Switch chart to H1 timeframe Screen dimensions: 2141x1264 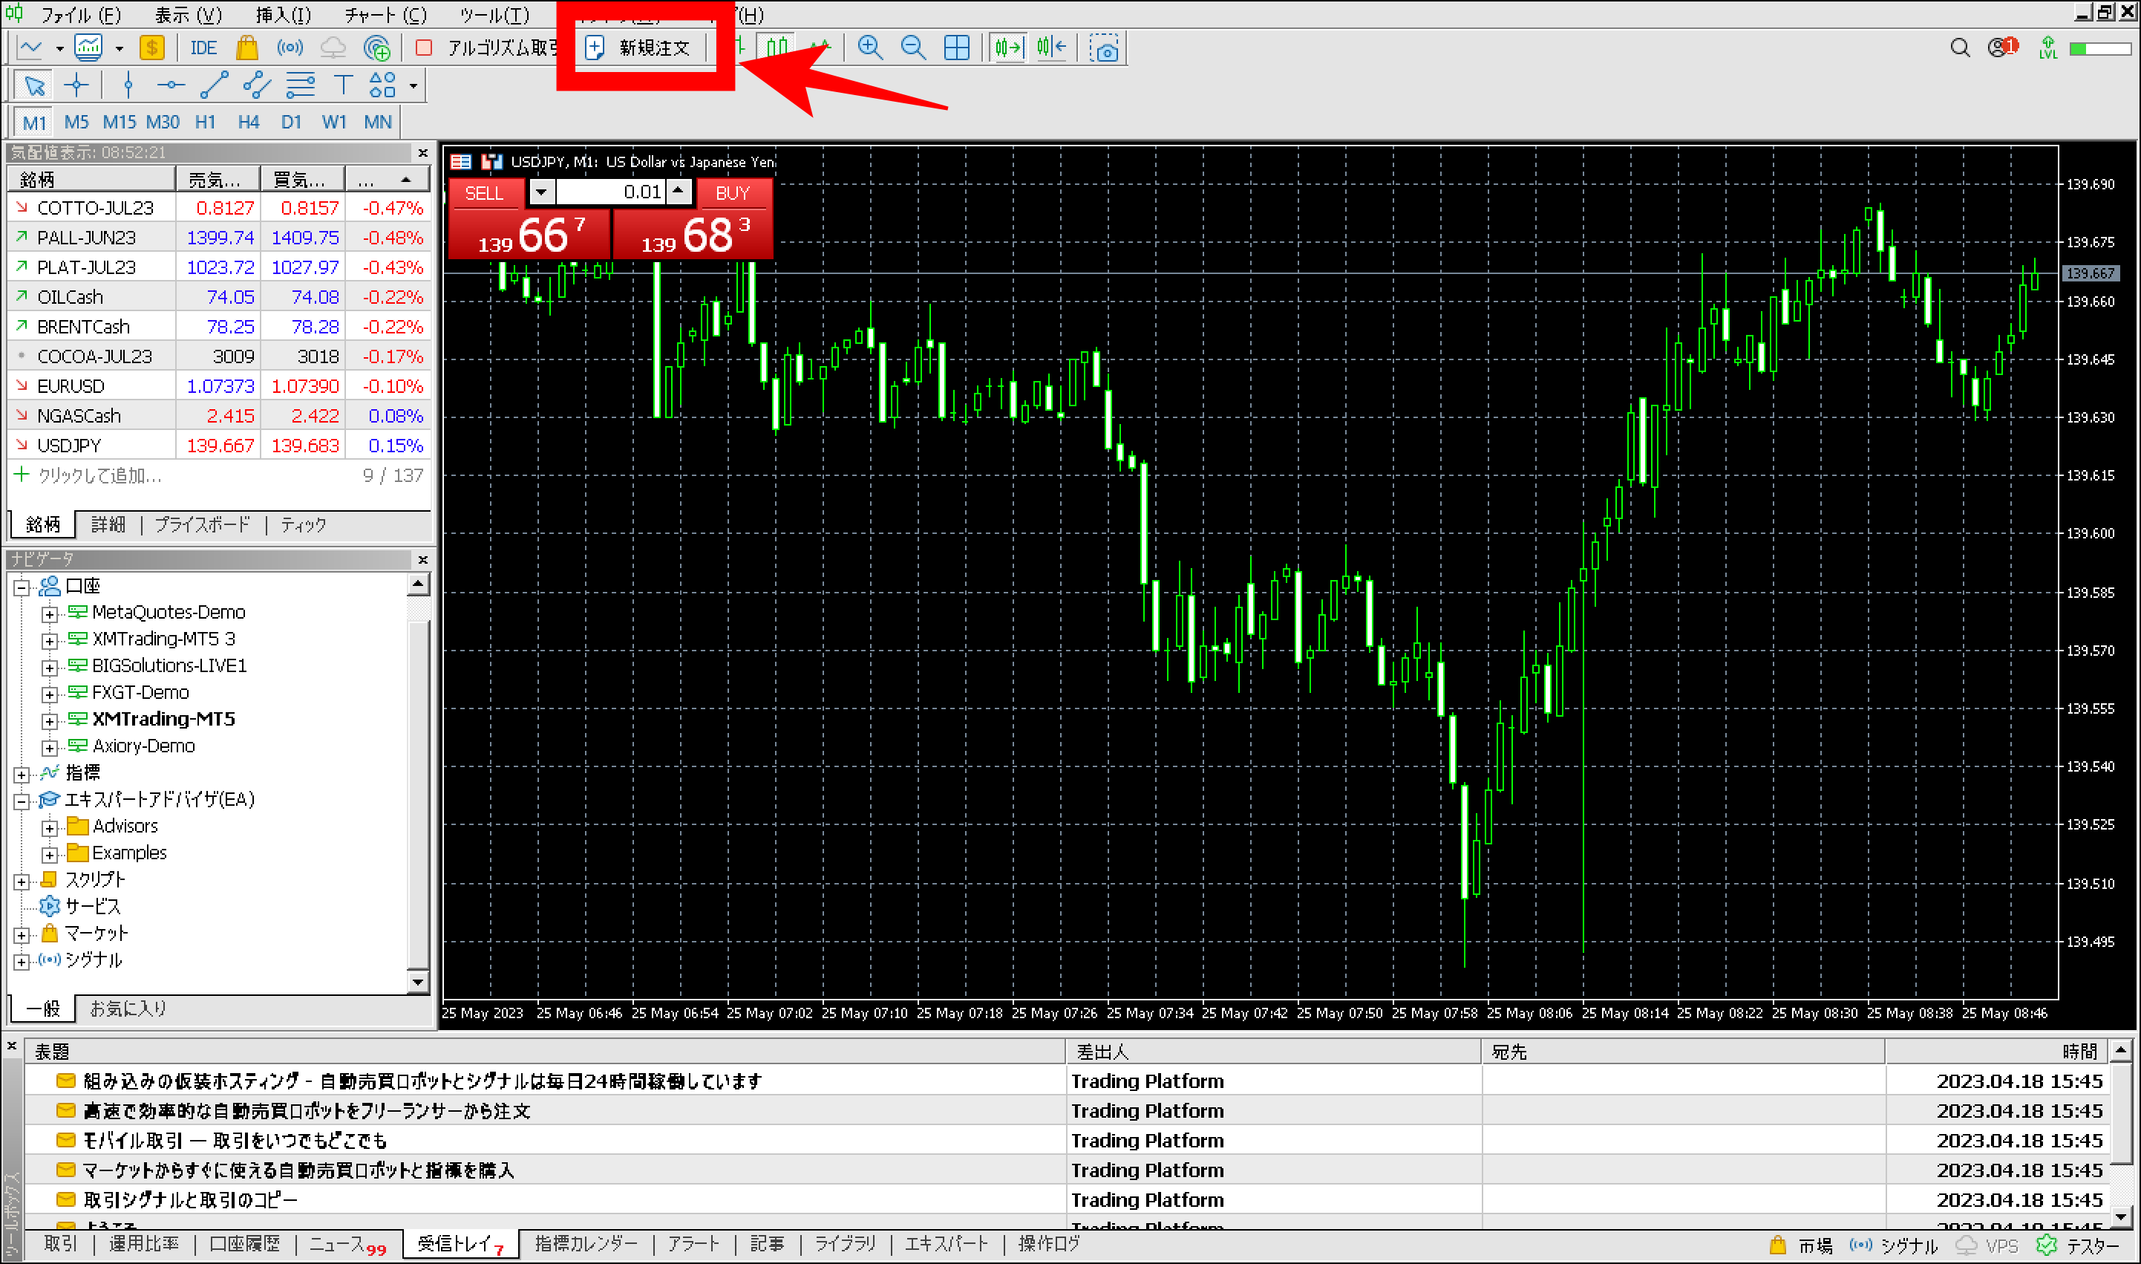click(205, 122)
